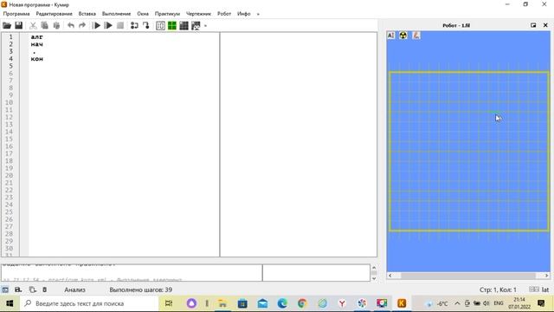Switch to Kumir app in taskbar
554x312 pixels.
point(402,303)
